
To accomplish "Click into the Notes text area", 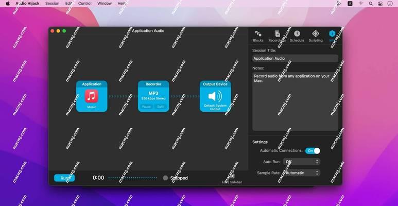I will (x=295, y=101).
